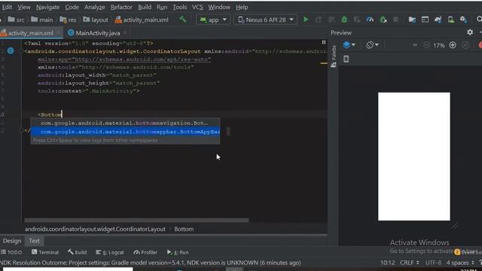This screenshot has height=271, width=482.
Task: Open the Build menu
Action: click(145, 7)
